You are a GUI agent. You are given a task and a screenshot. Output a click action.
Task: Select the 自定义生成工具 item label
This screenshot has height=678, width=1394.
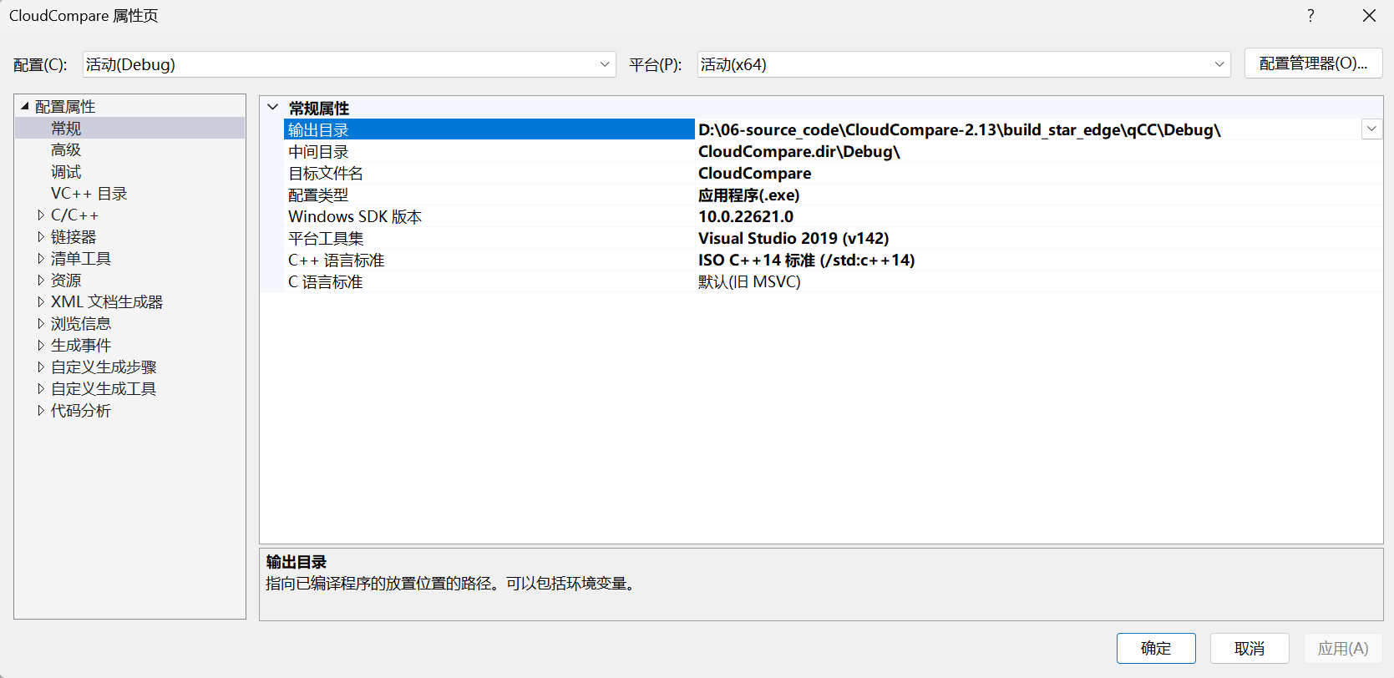coord(104,388)
